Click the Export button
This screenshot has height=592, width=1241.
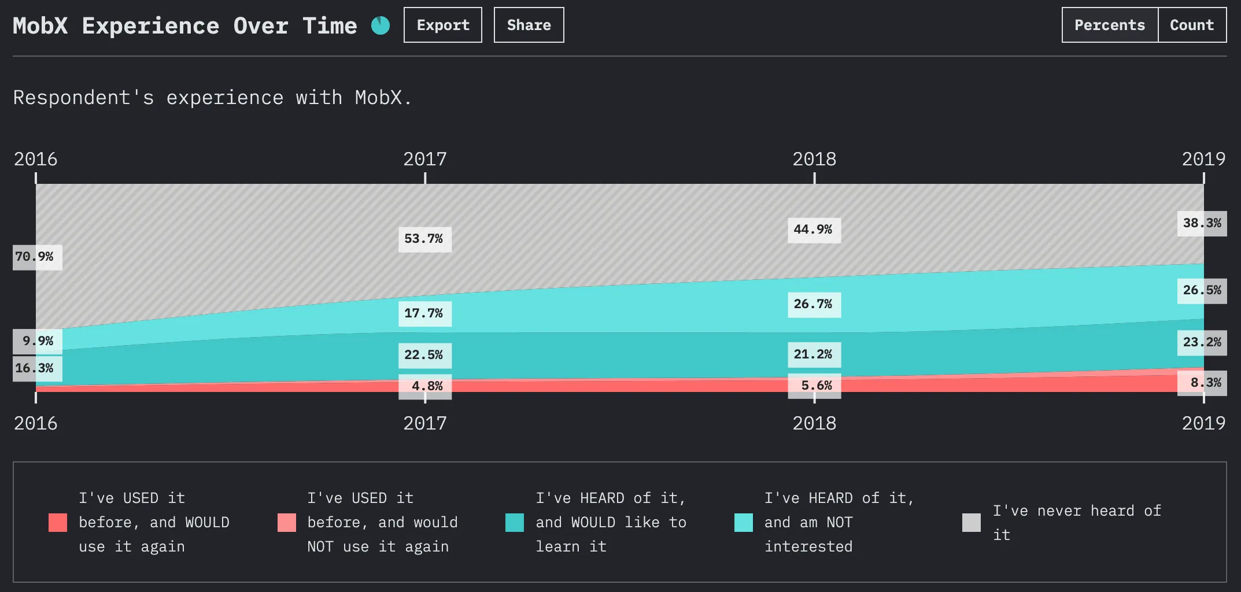[x=443, y=25]
